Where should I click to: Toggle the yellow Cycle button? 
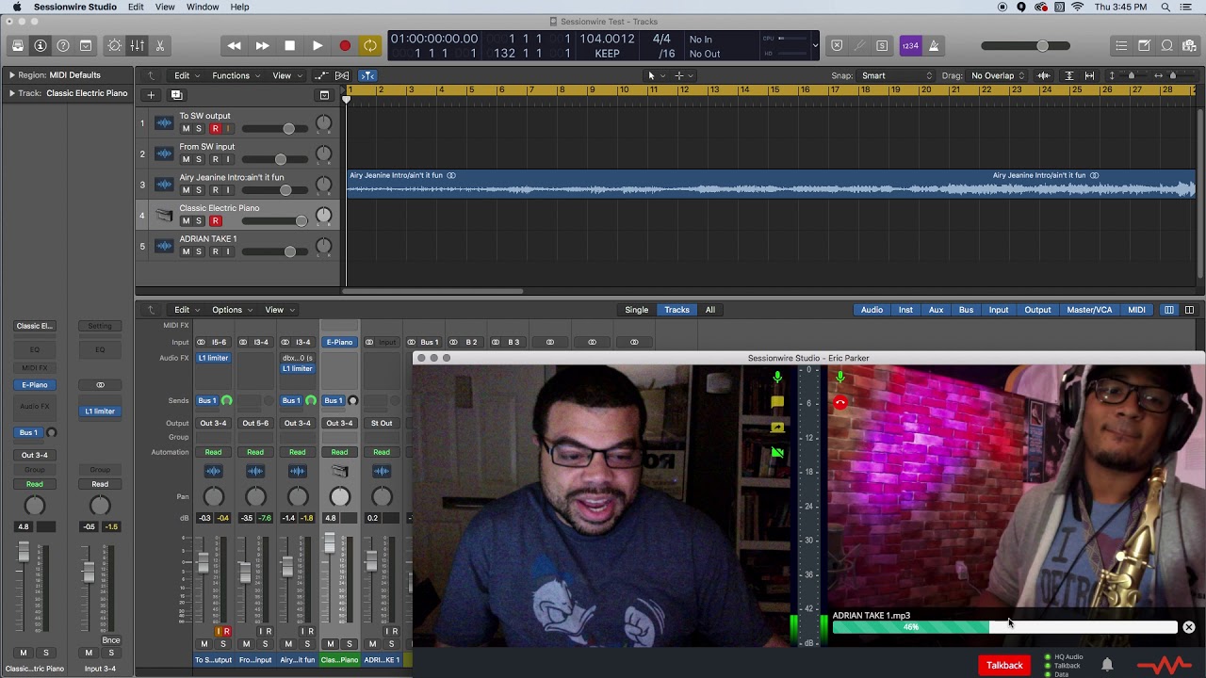370,45
